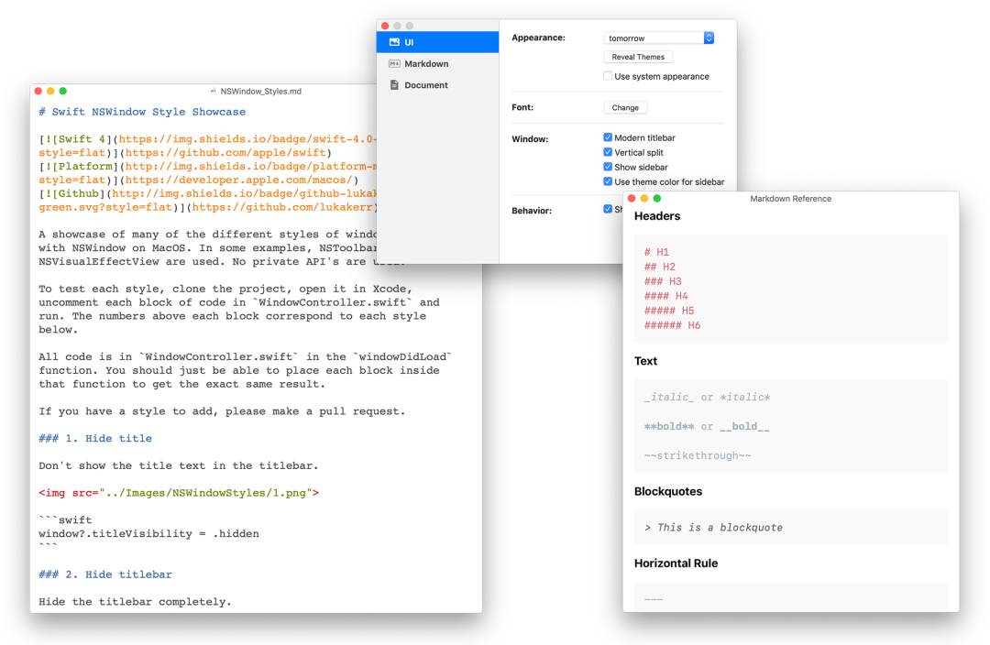
Task: Uncheck the Vertical split option
Action: (x=608, y=152)
